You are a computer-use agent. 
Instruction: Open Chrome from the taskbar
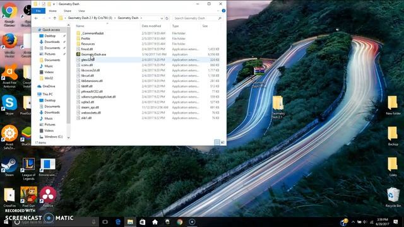[x=179, y=222]
